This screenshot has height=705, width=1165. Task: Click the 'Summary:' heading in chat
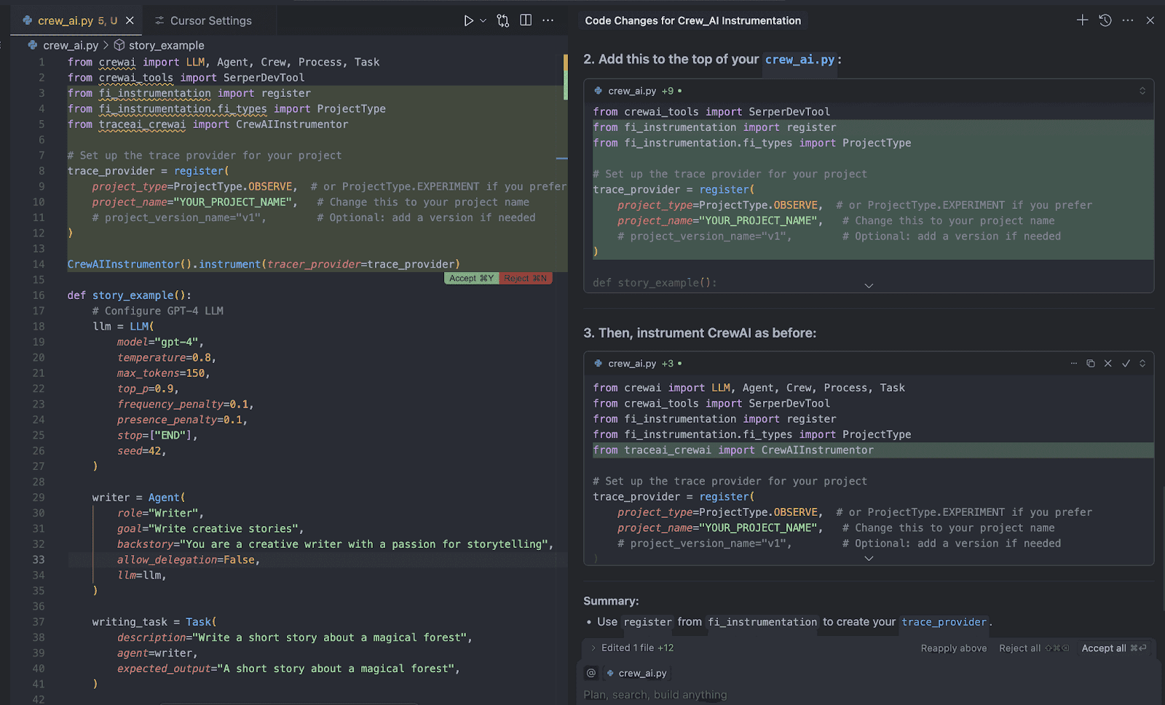[x=611, y=601]
